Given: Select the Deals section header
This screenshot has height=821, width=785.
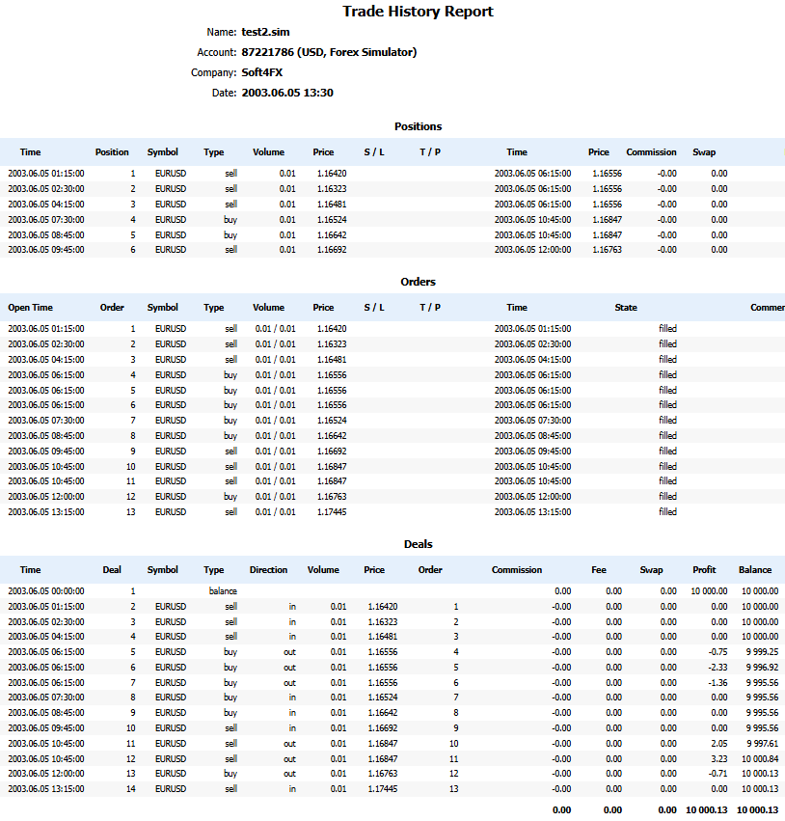Looking at the screenshot, I should pos(418,542).
